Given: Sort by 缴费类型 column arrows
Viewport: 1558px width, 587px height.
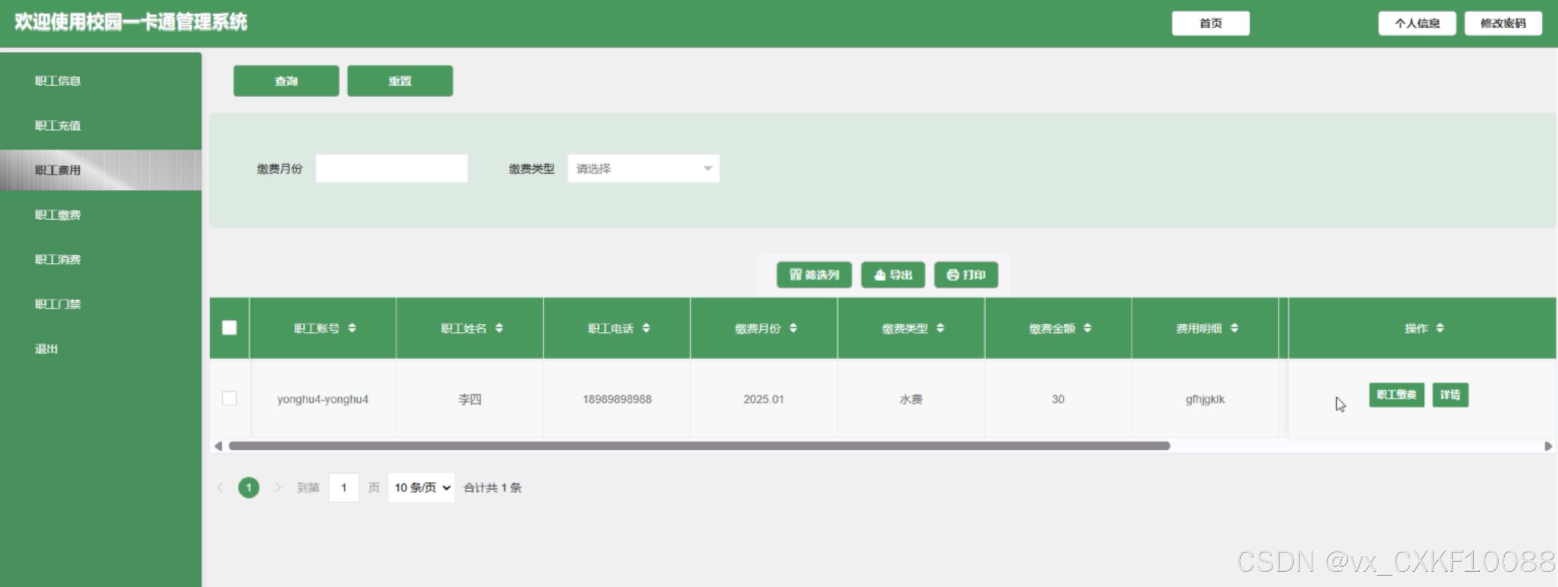Looking at the screenshot, I should pos(940,328).
